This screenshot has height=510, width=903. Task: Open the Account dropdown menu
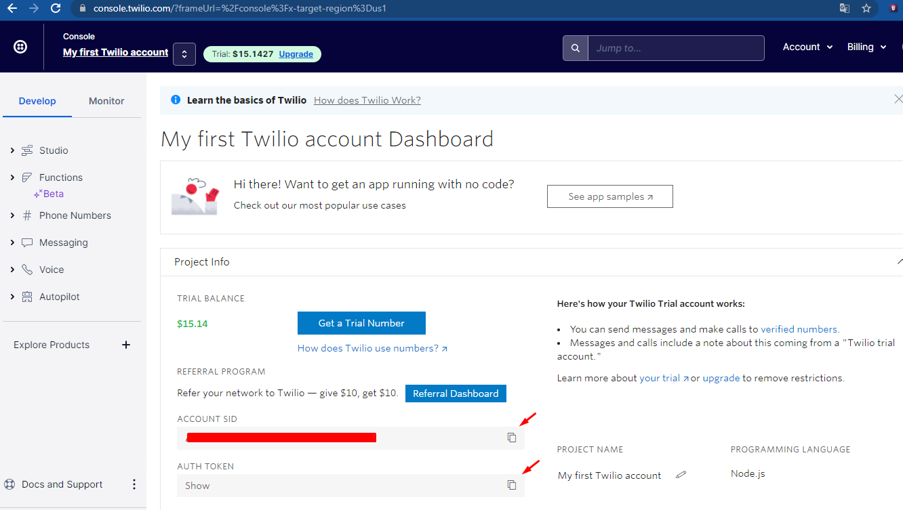pos(807,47)
